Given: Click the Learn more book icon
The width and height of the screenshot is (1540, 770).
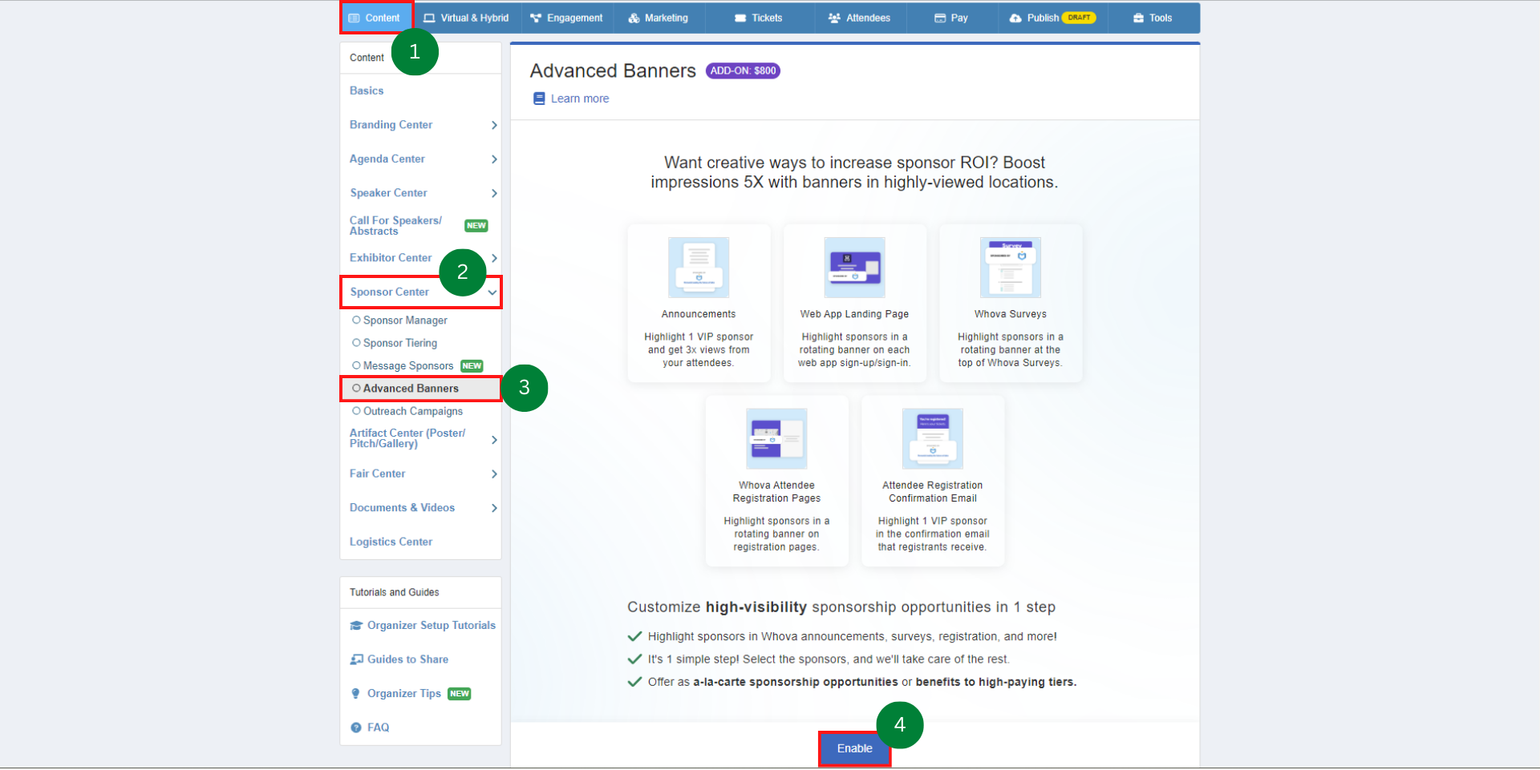Looking at the screenshot, I should (539, 99).
